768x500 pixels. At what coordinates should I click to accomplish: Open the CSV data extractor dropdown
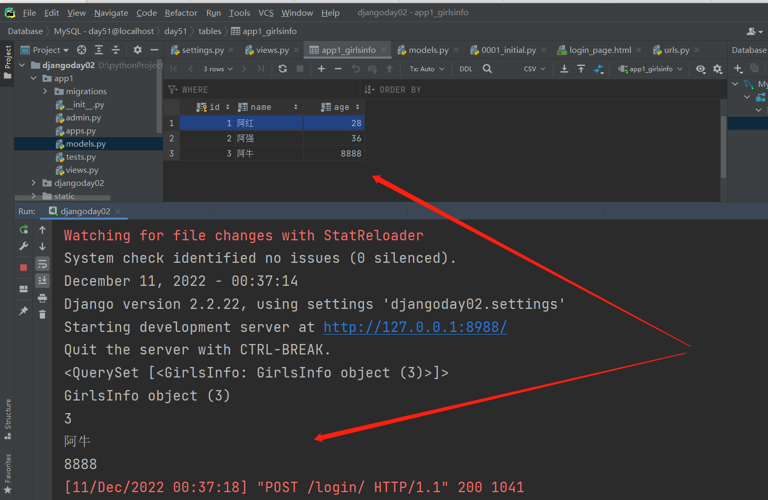535,69
